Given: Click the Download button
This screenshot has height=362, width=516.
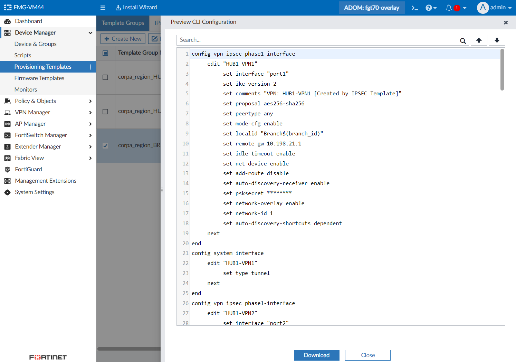Looking at the screenshot, I should 316,355.
